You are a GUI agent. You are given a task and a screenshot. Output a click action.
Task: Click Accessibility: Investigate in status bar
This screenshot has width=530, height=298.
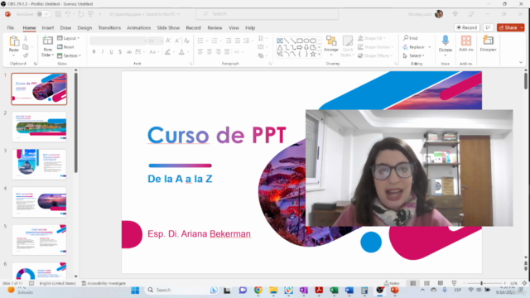coord(104,283)
